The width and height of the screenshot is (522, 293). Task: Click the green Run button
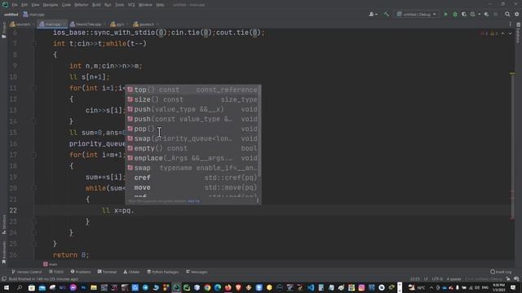[445, 15]
